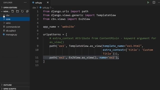Click the EXPLORER panel title
This screenshot has height=90, width=160.
[x=8, y=2]
